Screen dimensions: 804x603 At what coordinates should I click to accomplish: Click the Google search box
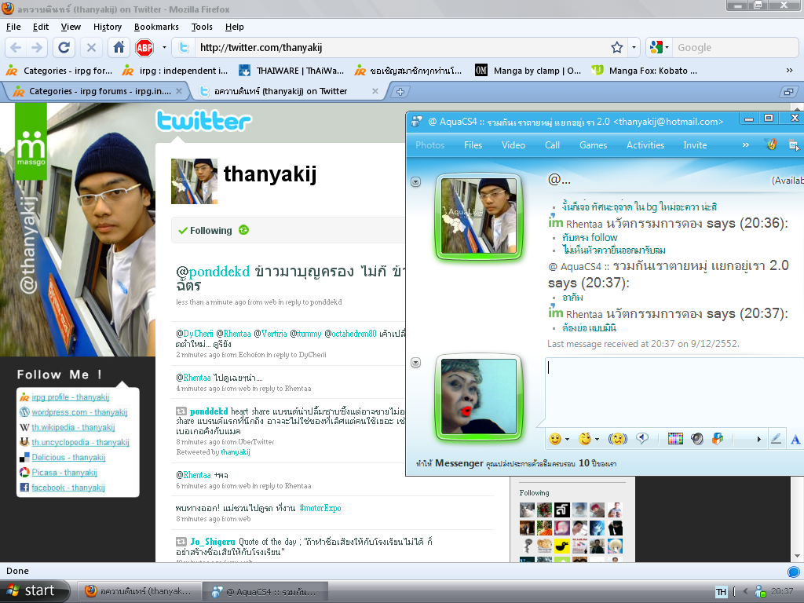pos(734,48)
